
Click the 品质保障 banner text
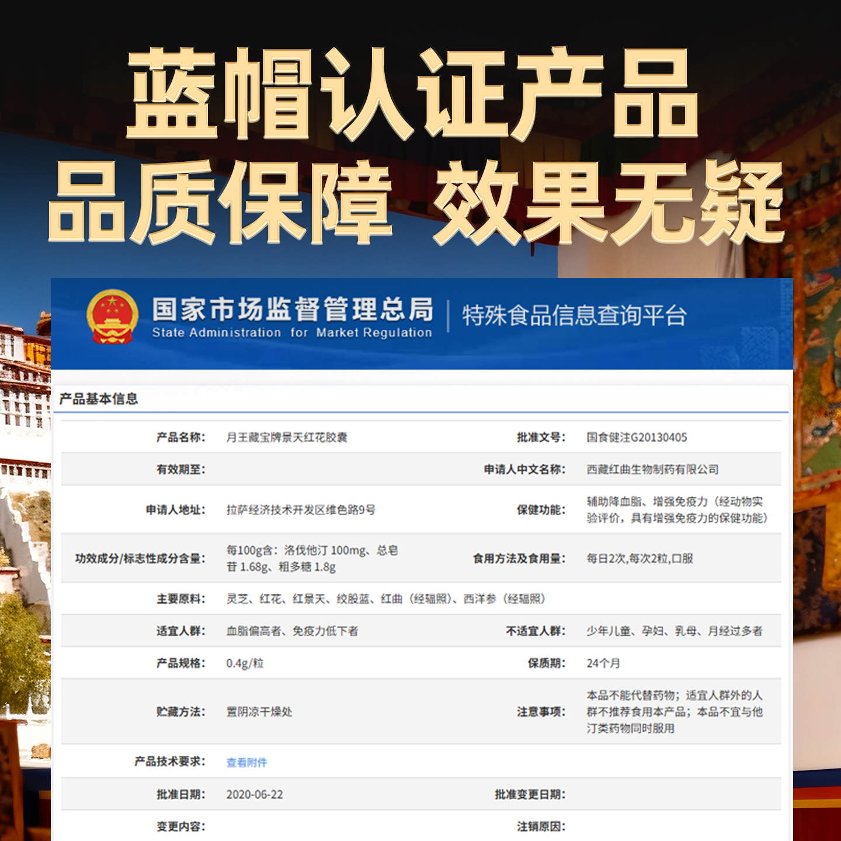pos(220,202)
